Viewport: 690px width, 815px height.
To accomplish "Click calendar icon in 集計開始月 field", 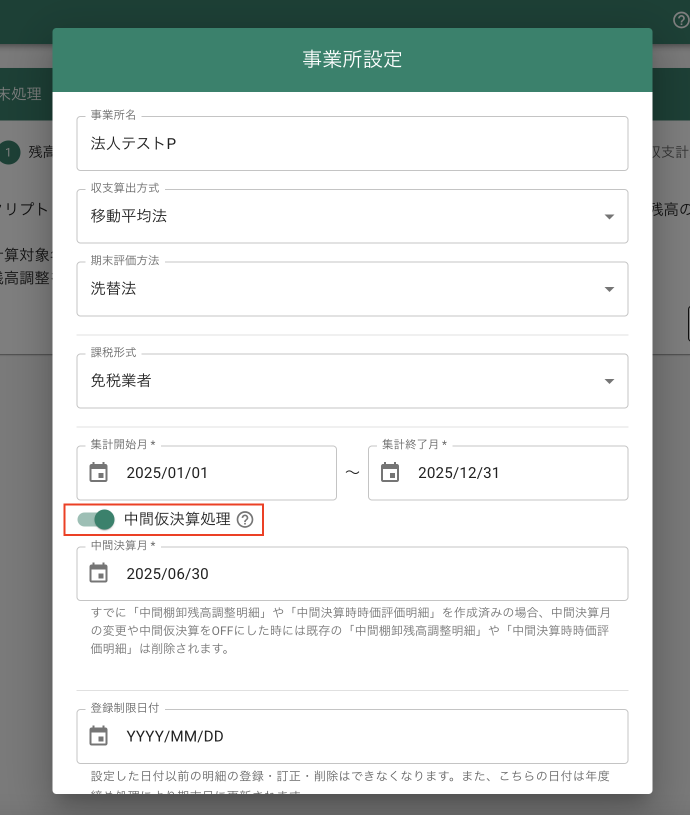I will click(x=98, y=472).
